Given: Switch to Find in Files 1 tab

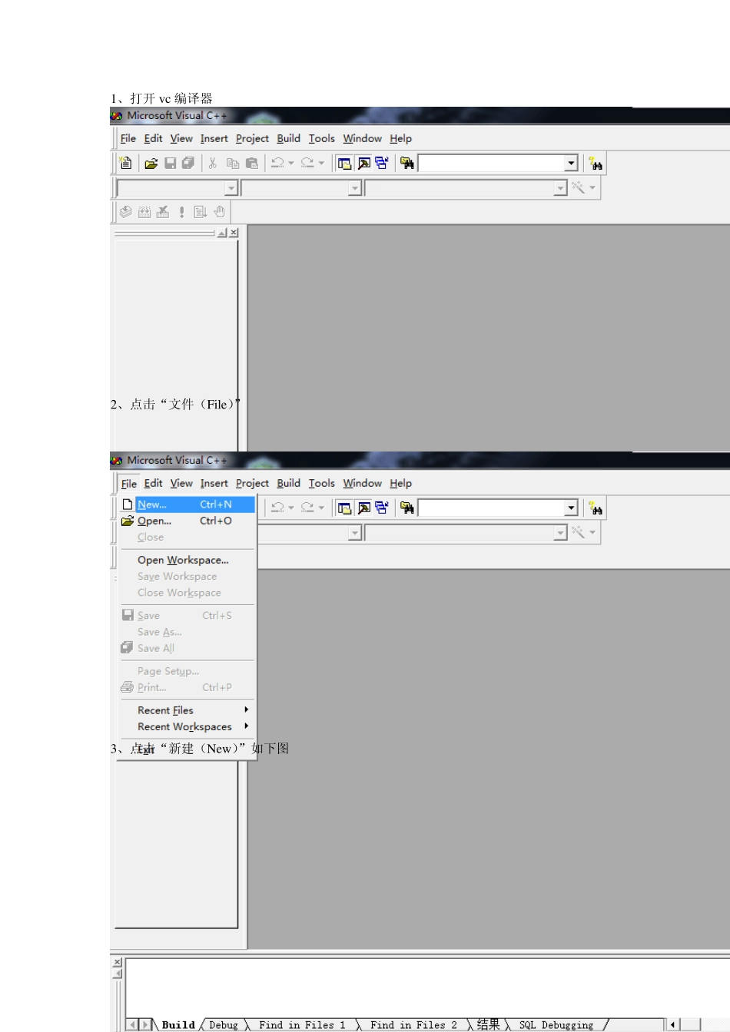Looking at the screenshot, I should 302,1025.
